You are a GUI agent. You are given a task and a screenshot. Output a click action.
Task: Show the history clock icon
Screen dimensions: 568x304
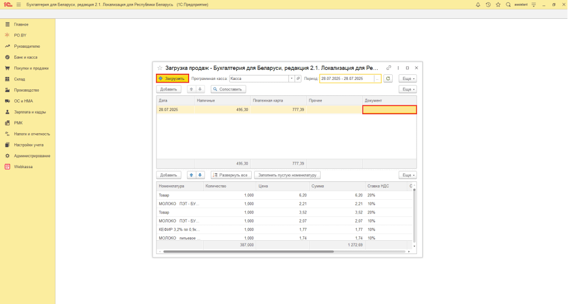[x=488, y=4]
